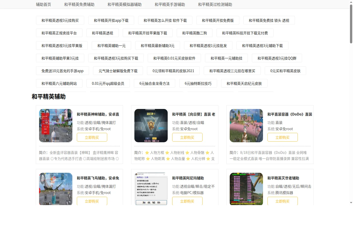Click 元气骑士破解版免费下载 tag
Screen dimensions: 353x227
point(118,71)
